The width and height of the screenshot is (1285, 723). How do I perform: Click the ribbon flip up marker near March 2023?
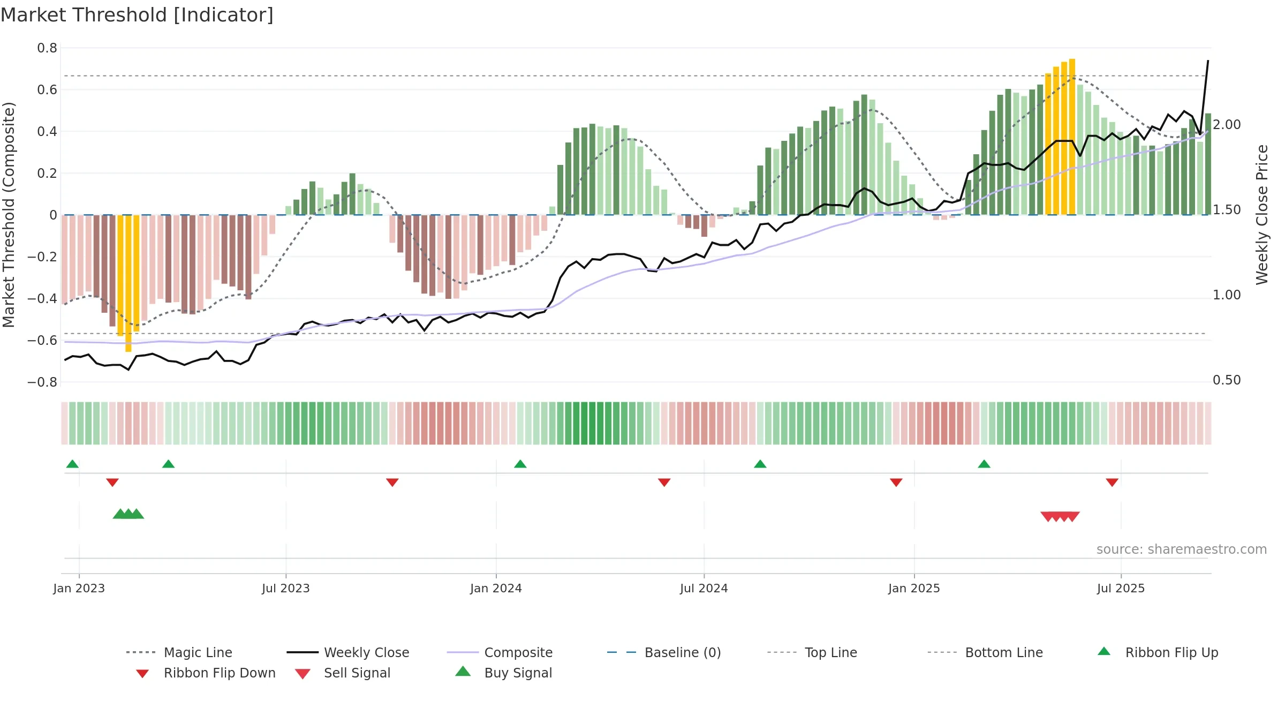pos(168,464)
